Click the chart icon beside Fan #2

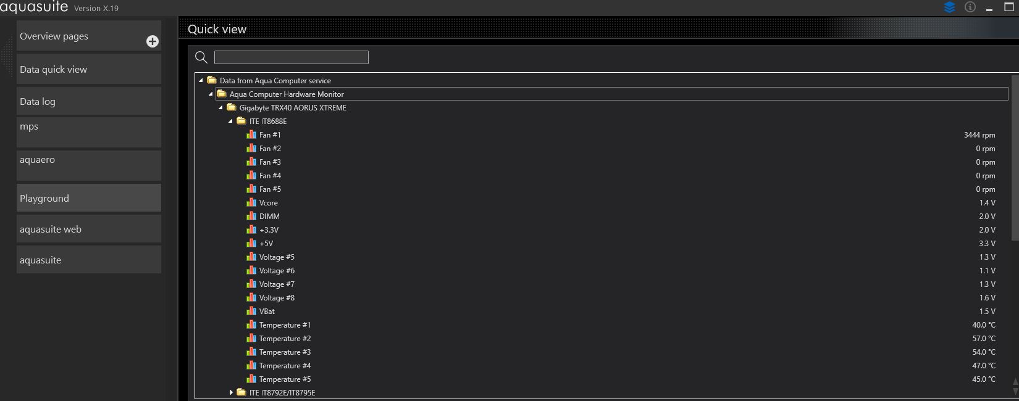coord(251,148)
